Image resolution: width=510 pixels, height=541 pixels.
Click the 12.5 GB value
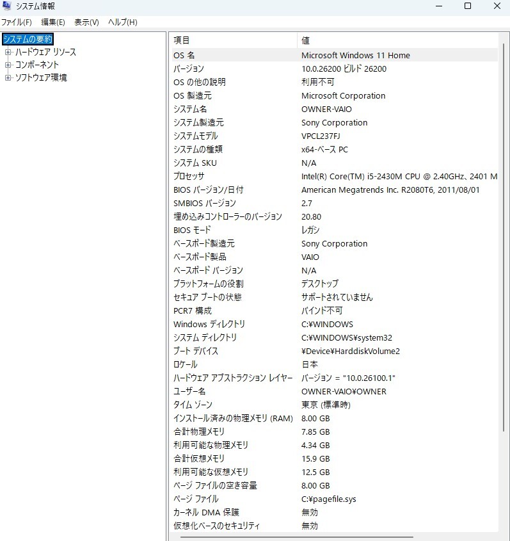(x=315, y=472)
